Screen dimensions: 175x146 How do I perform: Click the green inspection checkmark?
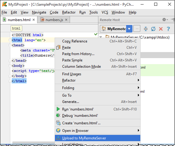tap(96, 34)
